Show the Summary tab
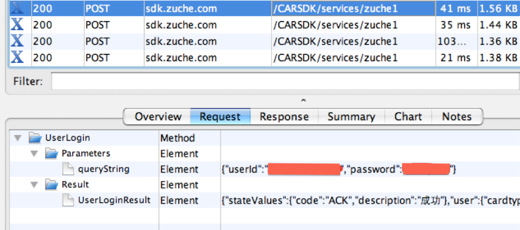 click(351, 117)
